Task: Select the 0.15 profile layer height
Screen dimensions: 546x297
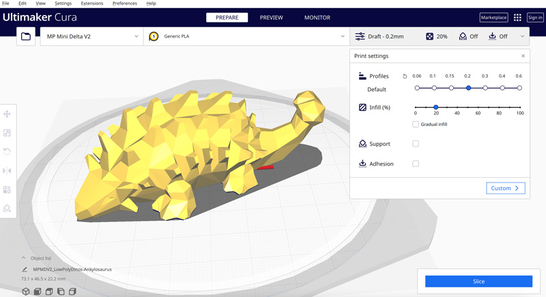Action: click(x=451, y=88)
